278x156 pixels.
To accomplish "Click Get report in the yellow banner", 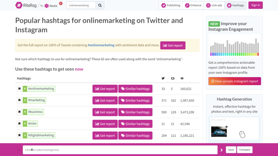I will [x=173, y=45].
